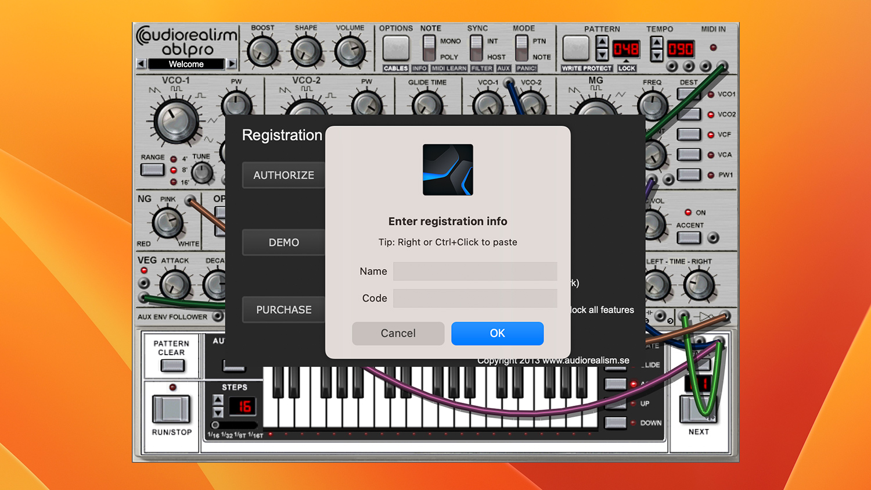The image size is (871, 490).
Task: Click the VOLUME knob
Action: 350,52
